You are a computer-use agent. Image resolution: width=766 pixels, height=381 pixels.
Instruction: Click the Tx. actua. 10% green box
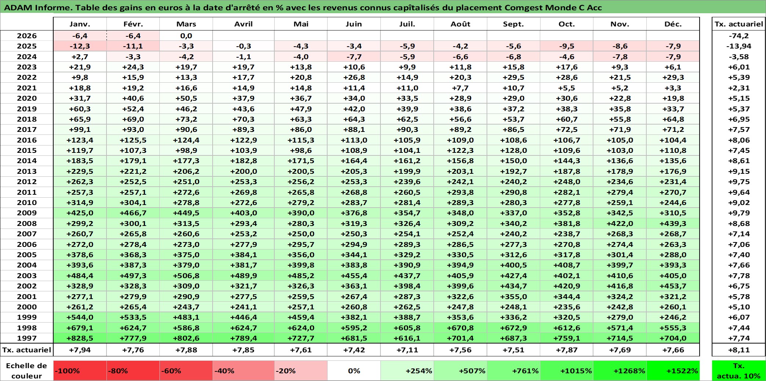coord(739,371)
